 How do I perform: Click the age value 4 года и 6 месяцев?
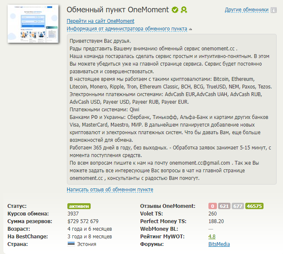pyautogui.click(x=90, y=229)
